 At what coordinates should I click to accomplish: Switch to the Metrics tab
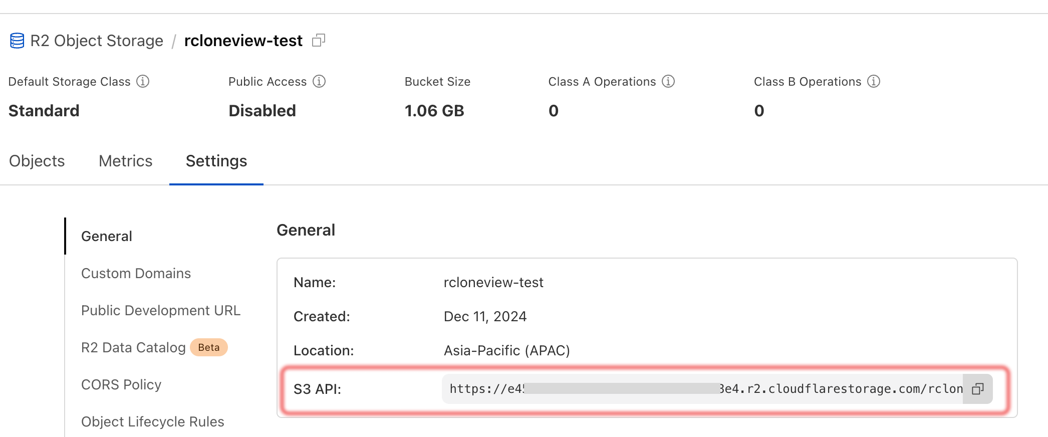click(x=126, y=161)
